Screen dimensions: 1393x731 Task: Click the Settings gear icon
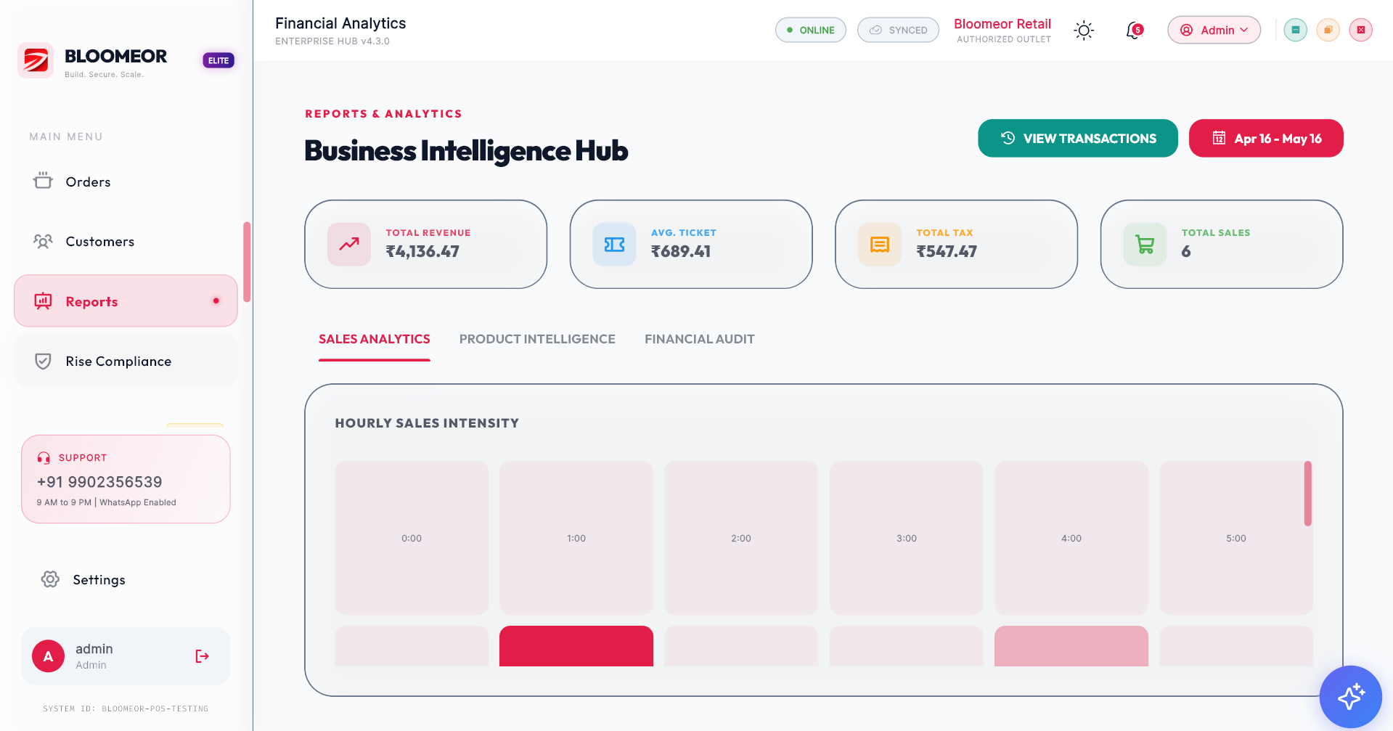click(50, 579)
